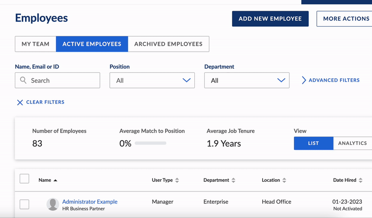
Task: Sort by Date Hired column arrows
Action: click(x=361, y=180)
